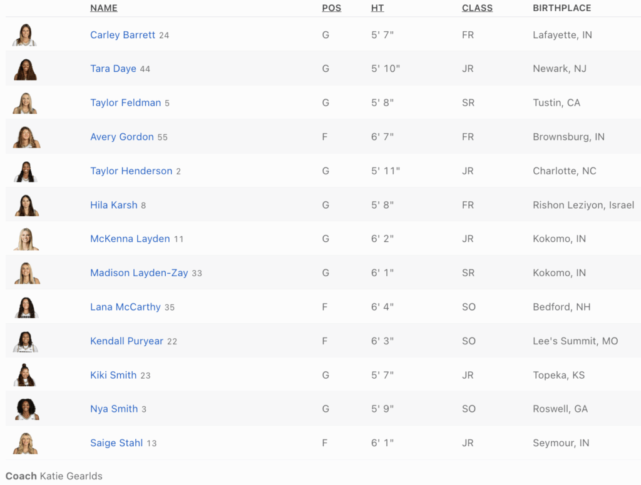The image size is (641, 485).
Task: View Kiki Smith's player profile
Action: pos(113,375)
